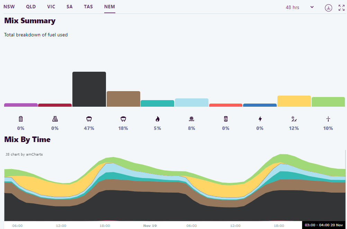
Task: Click the hydro water icon at 8%
Action: (x=192, y=119)
